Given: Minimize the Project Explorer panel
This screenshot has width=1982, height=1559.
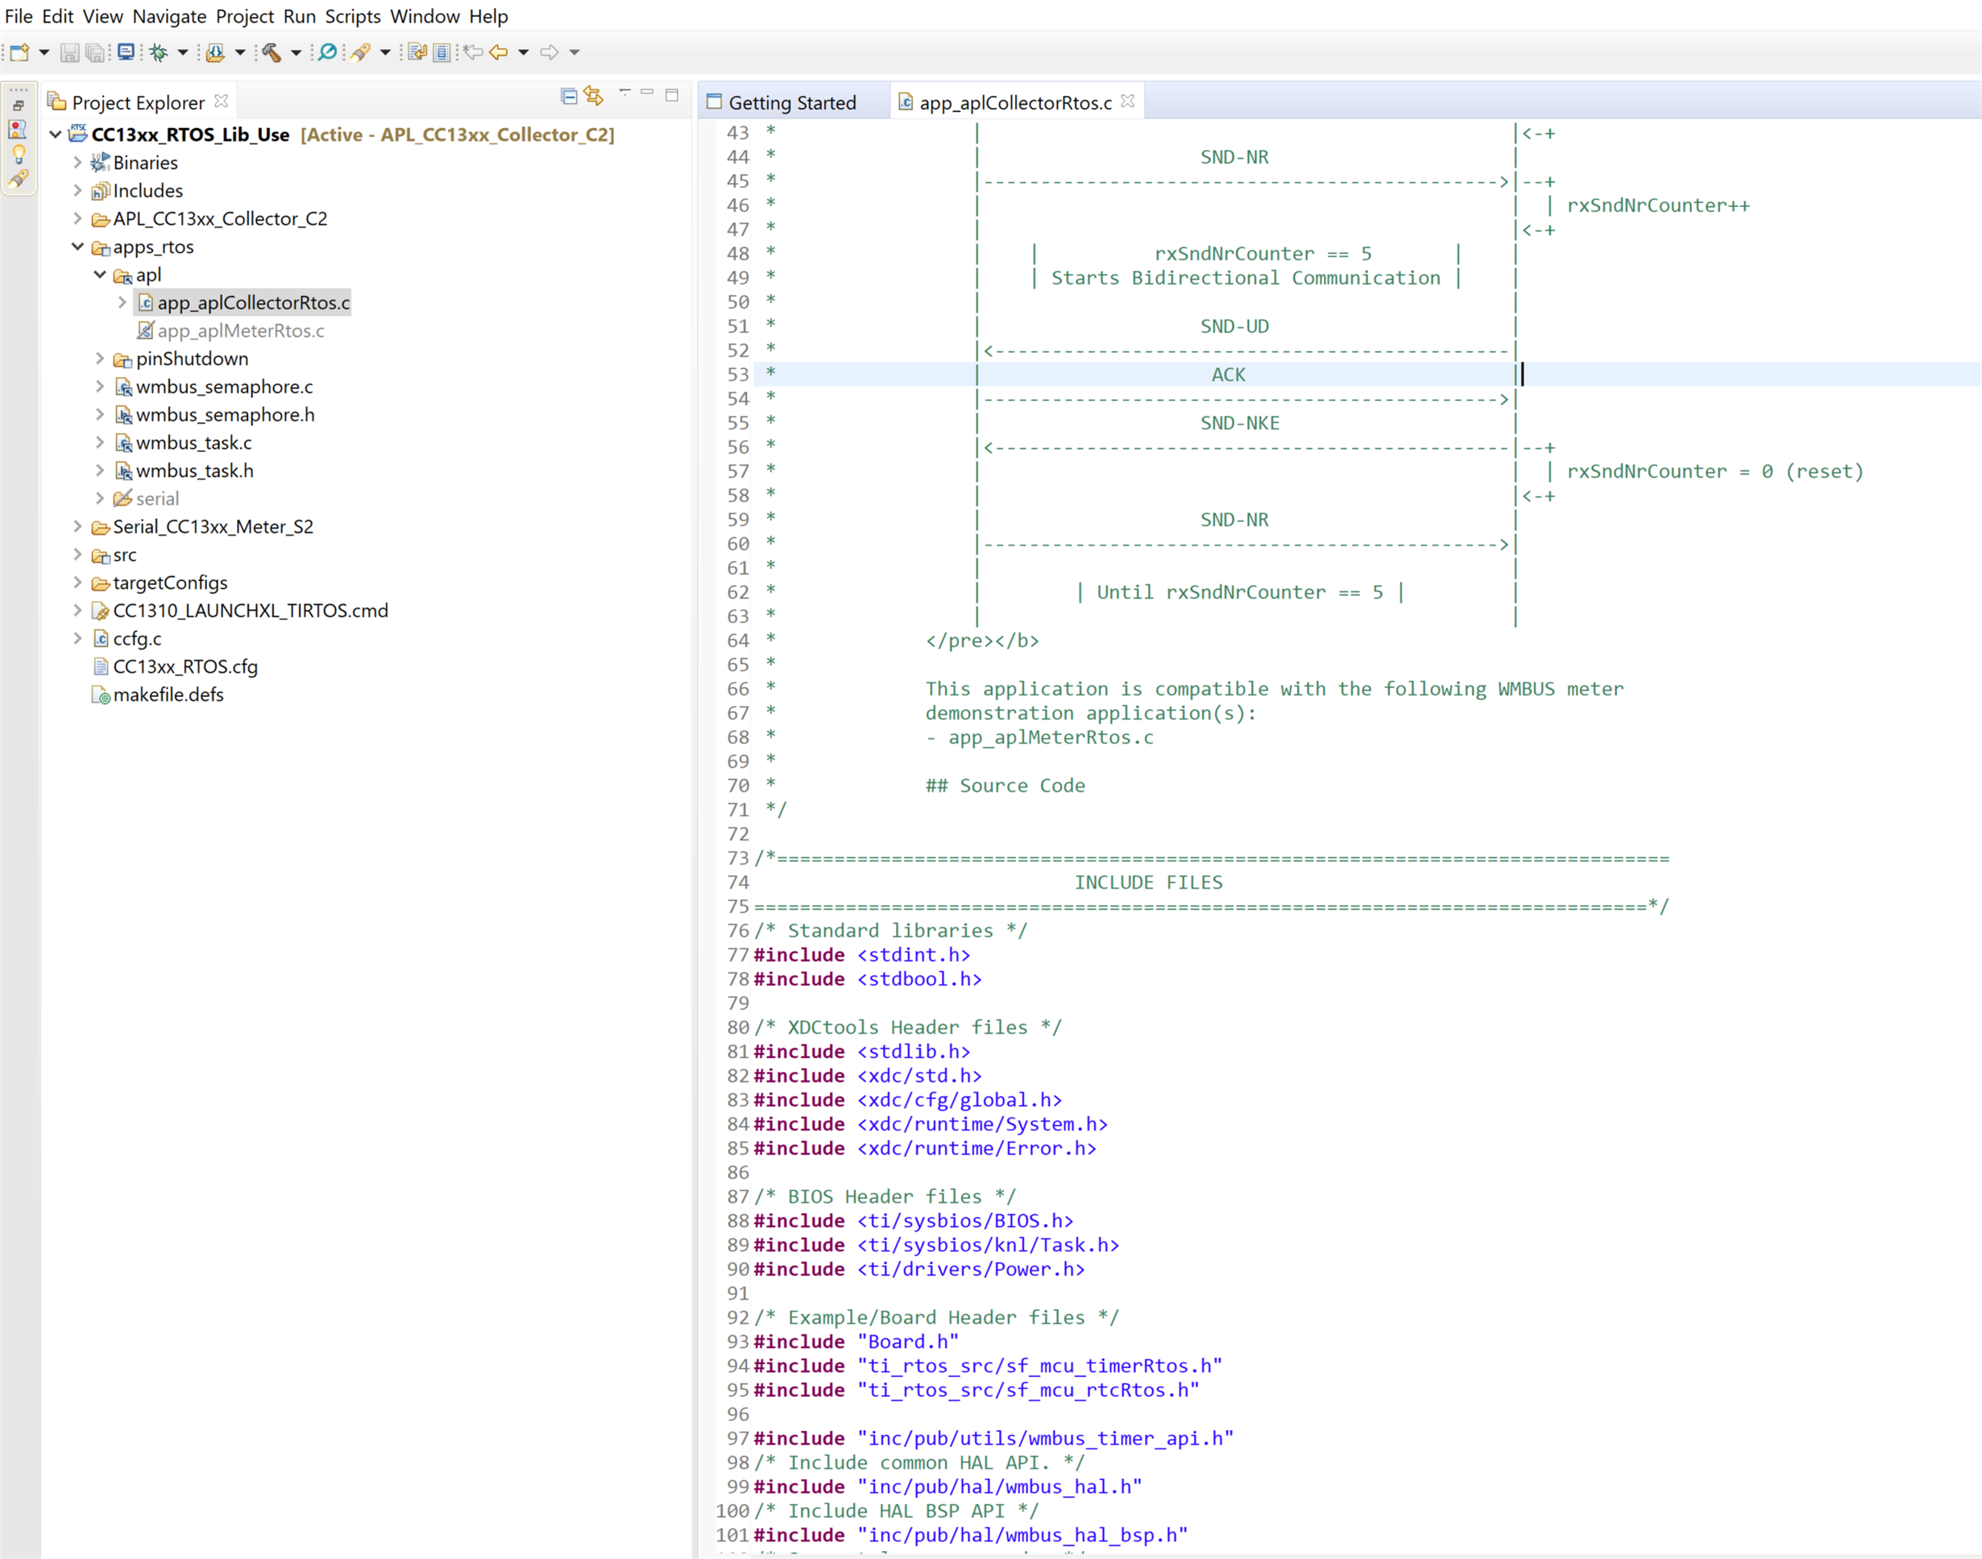Looking at the screenshot, I should coord(647,92).
